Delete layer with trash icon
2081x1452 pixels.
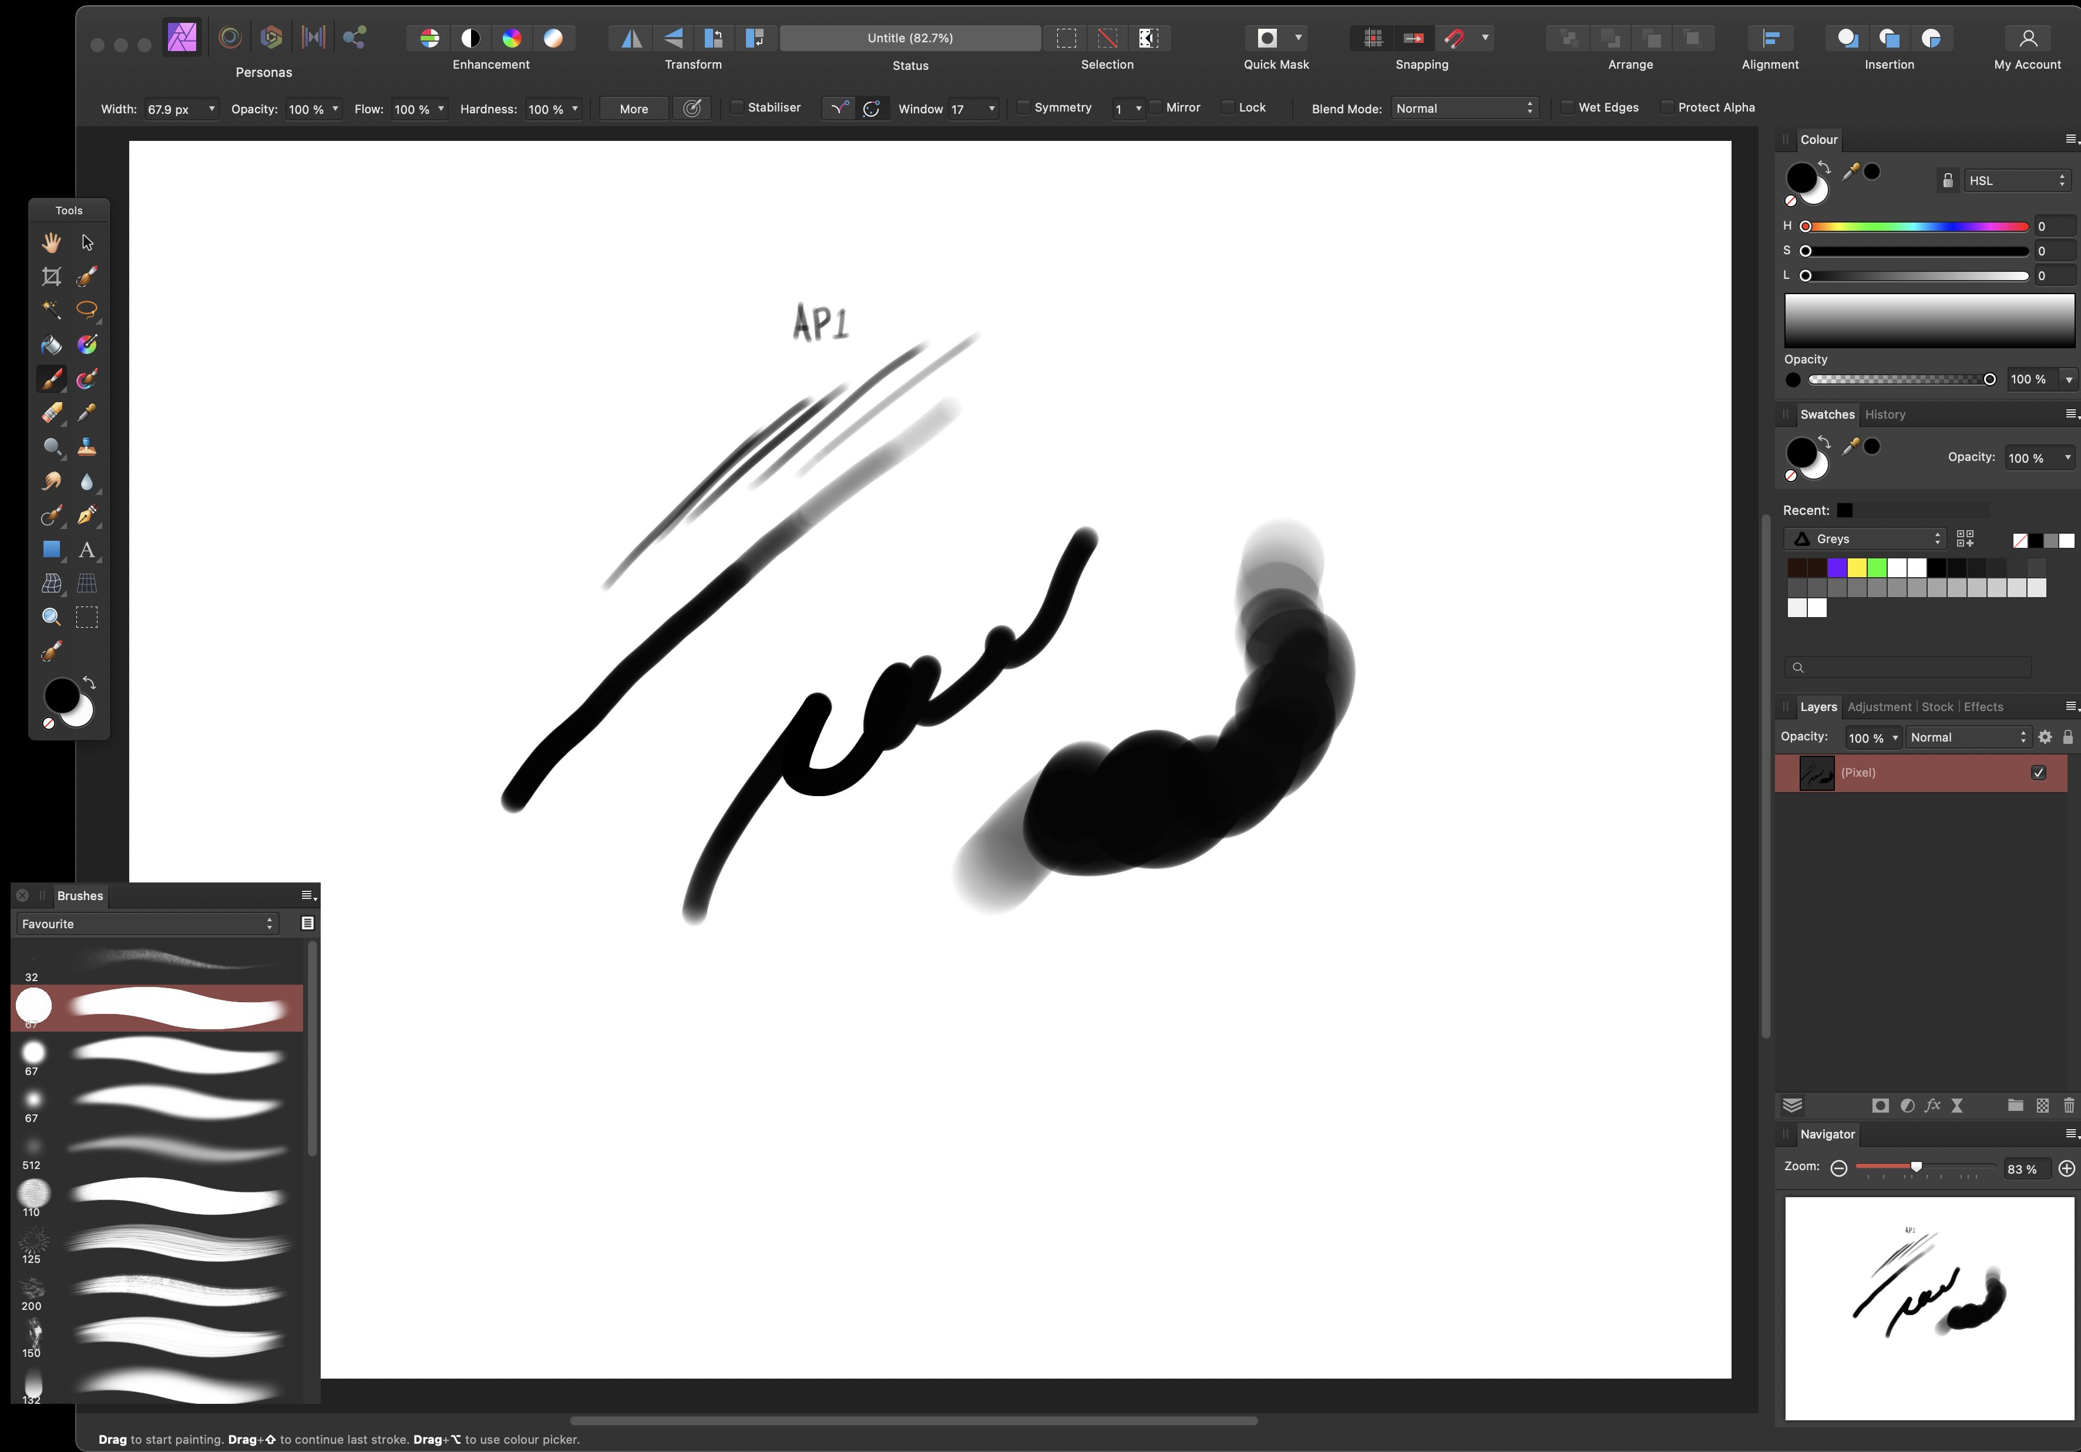[2068, 1105]
